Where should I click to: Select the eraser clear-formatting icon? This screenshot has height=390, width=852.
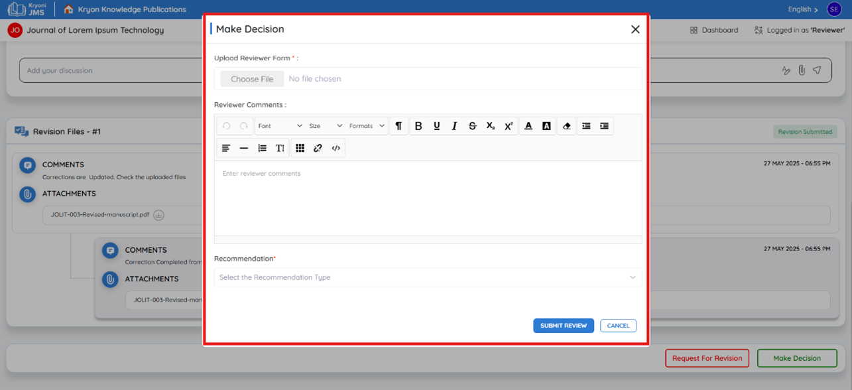tap(566, 126)
